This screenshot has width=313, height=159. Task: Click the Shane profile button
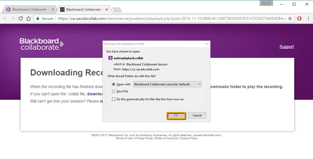pos(266,3)
